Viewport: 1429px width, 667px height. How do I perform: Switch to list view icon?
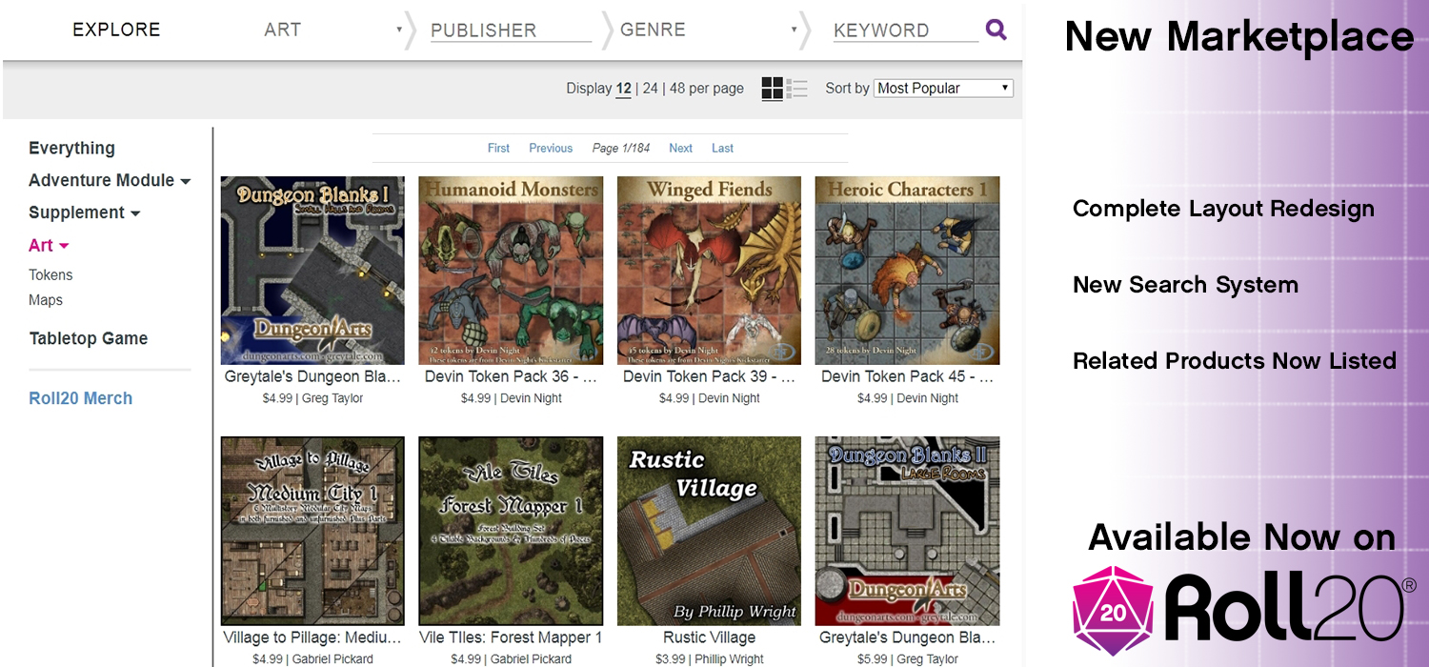(797, 89)
